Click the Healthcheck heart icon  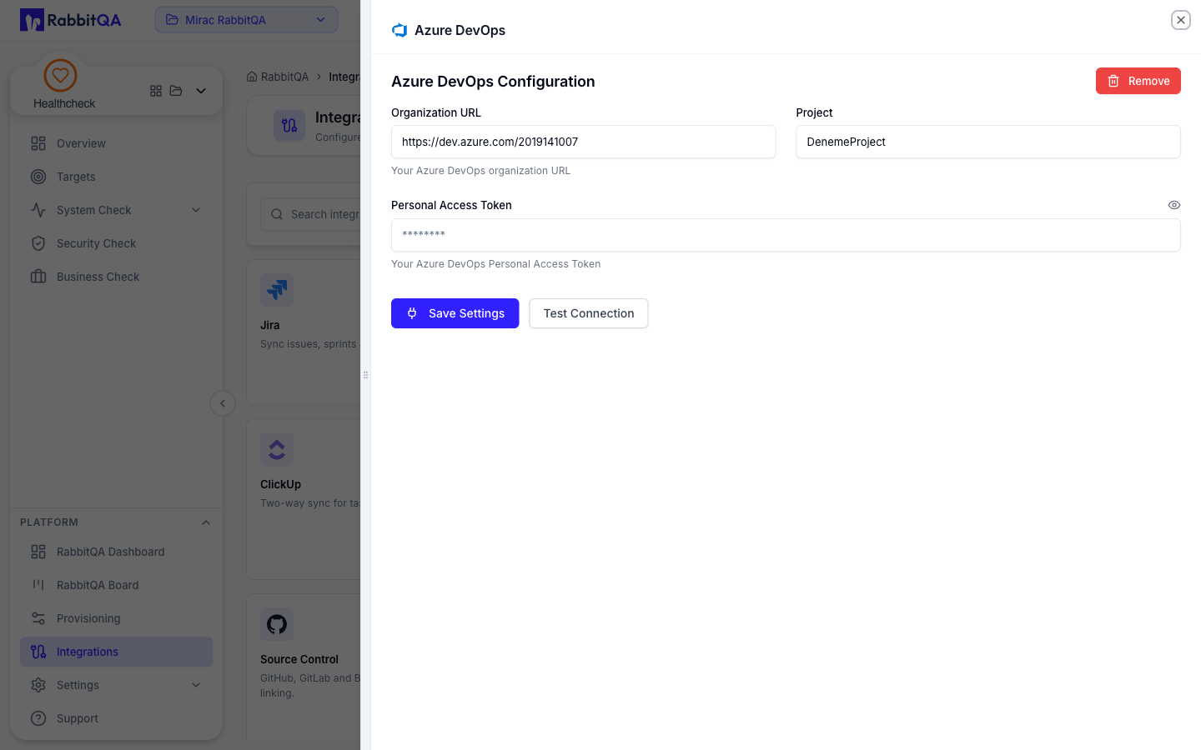tap(60, 75)
